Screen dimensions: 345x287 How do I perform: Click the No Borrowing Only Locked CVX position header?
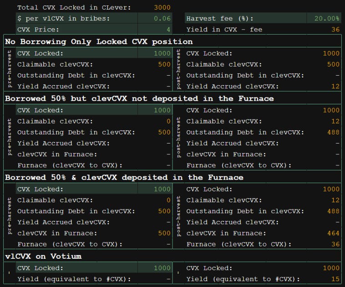tap(99, 41)
